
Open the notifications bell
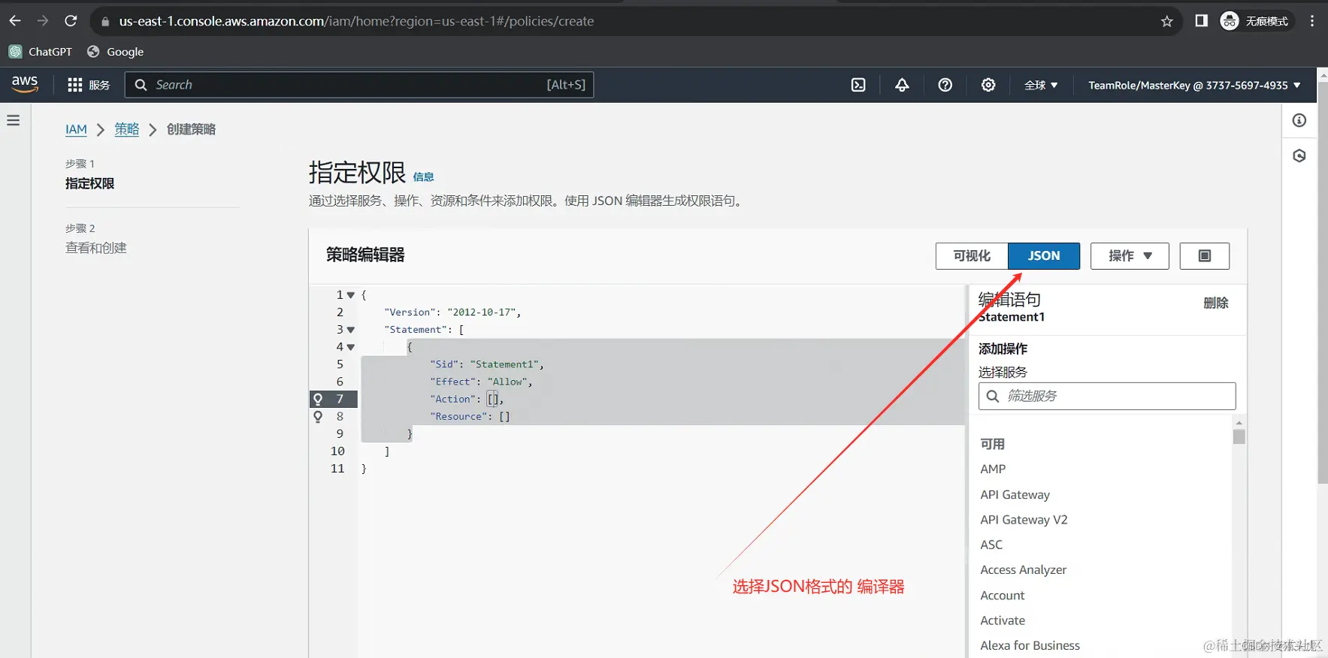[x=902, y=85]
